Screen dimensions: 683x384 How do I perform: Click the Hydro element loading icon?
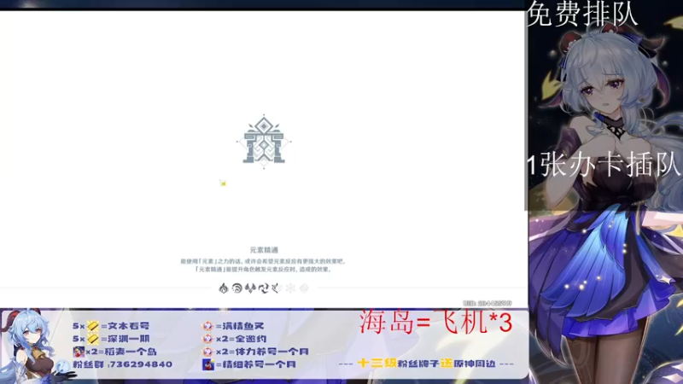pyautogui.click(x=237, y=288)
